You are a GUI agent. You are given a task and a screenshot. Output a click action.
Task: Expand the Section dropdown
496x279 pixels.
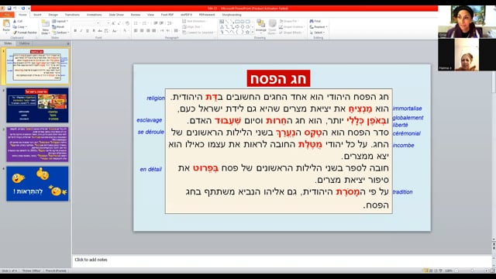tap(60, 33)
